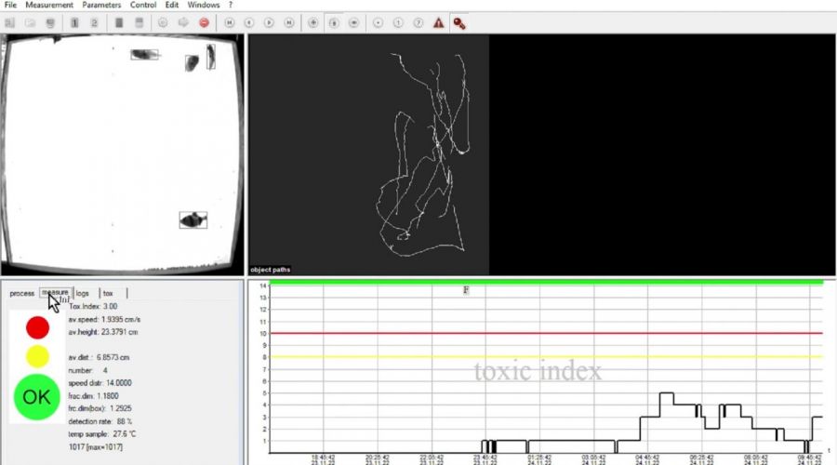Screen dimensions: 837x465
Task: Click the yellow warning threshold line in chart
Action: 546,356
